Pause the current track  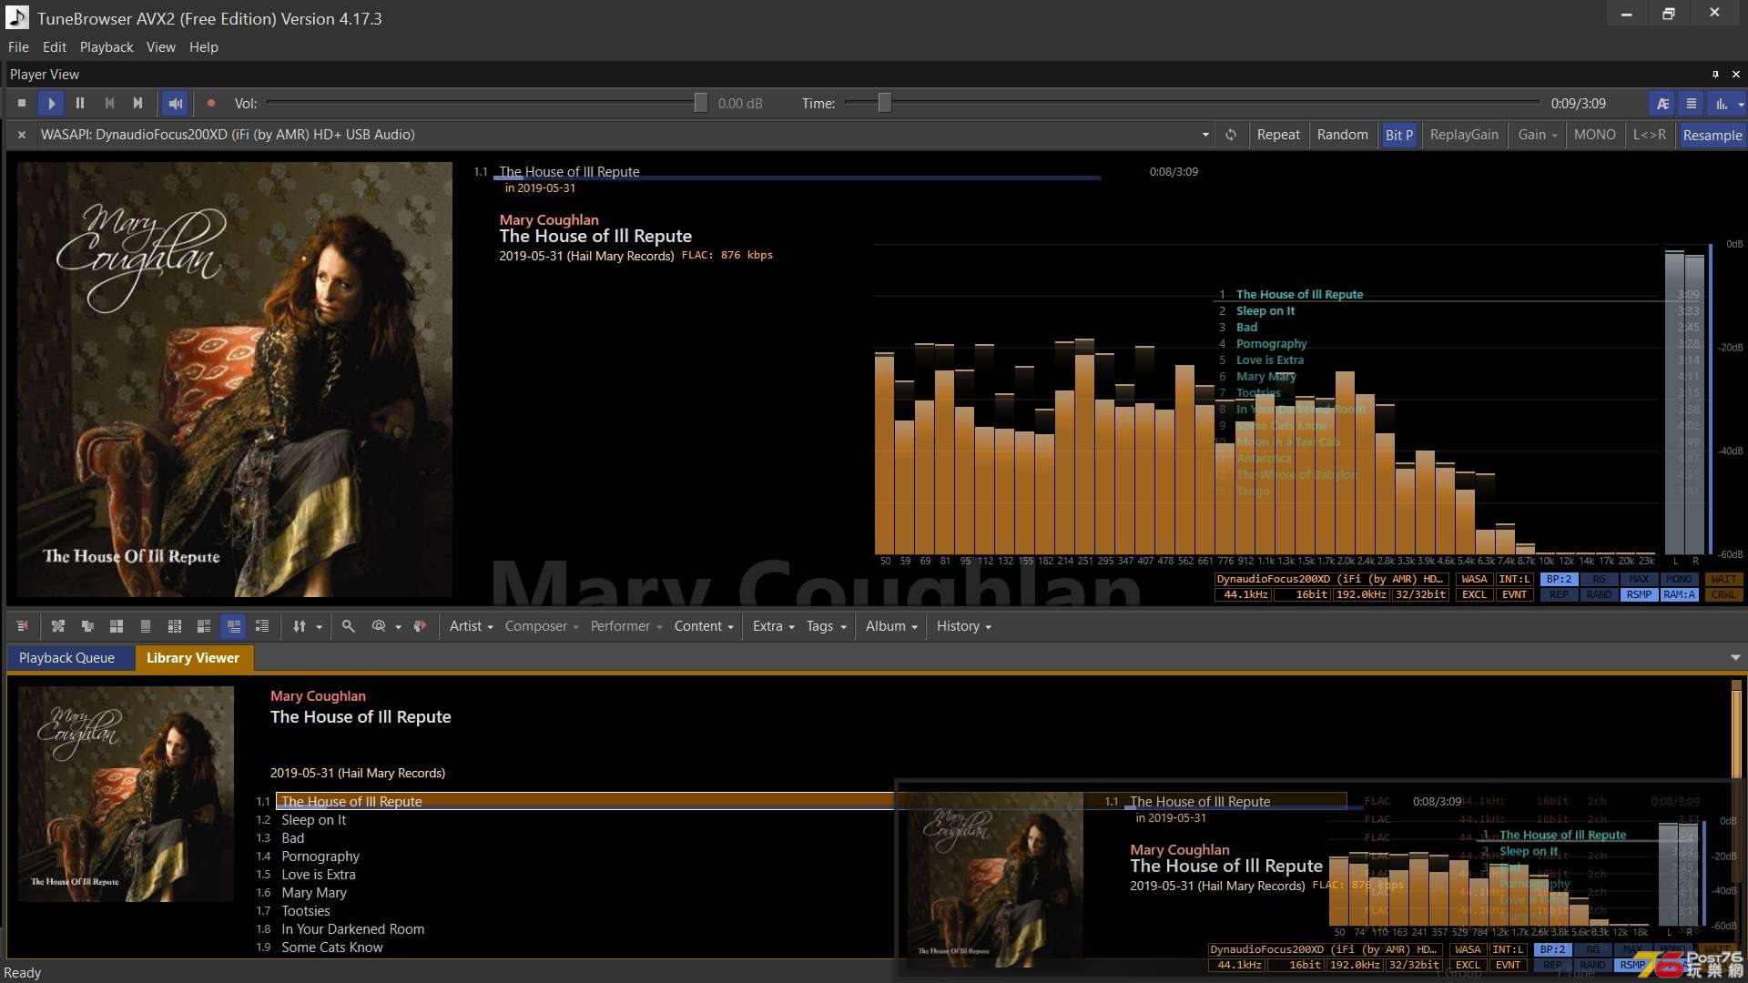80,104
